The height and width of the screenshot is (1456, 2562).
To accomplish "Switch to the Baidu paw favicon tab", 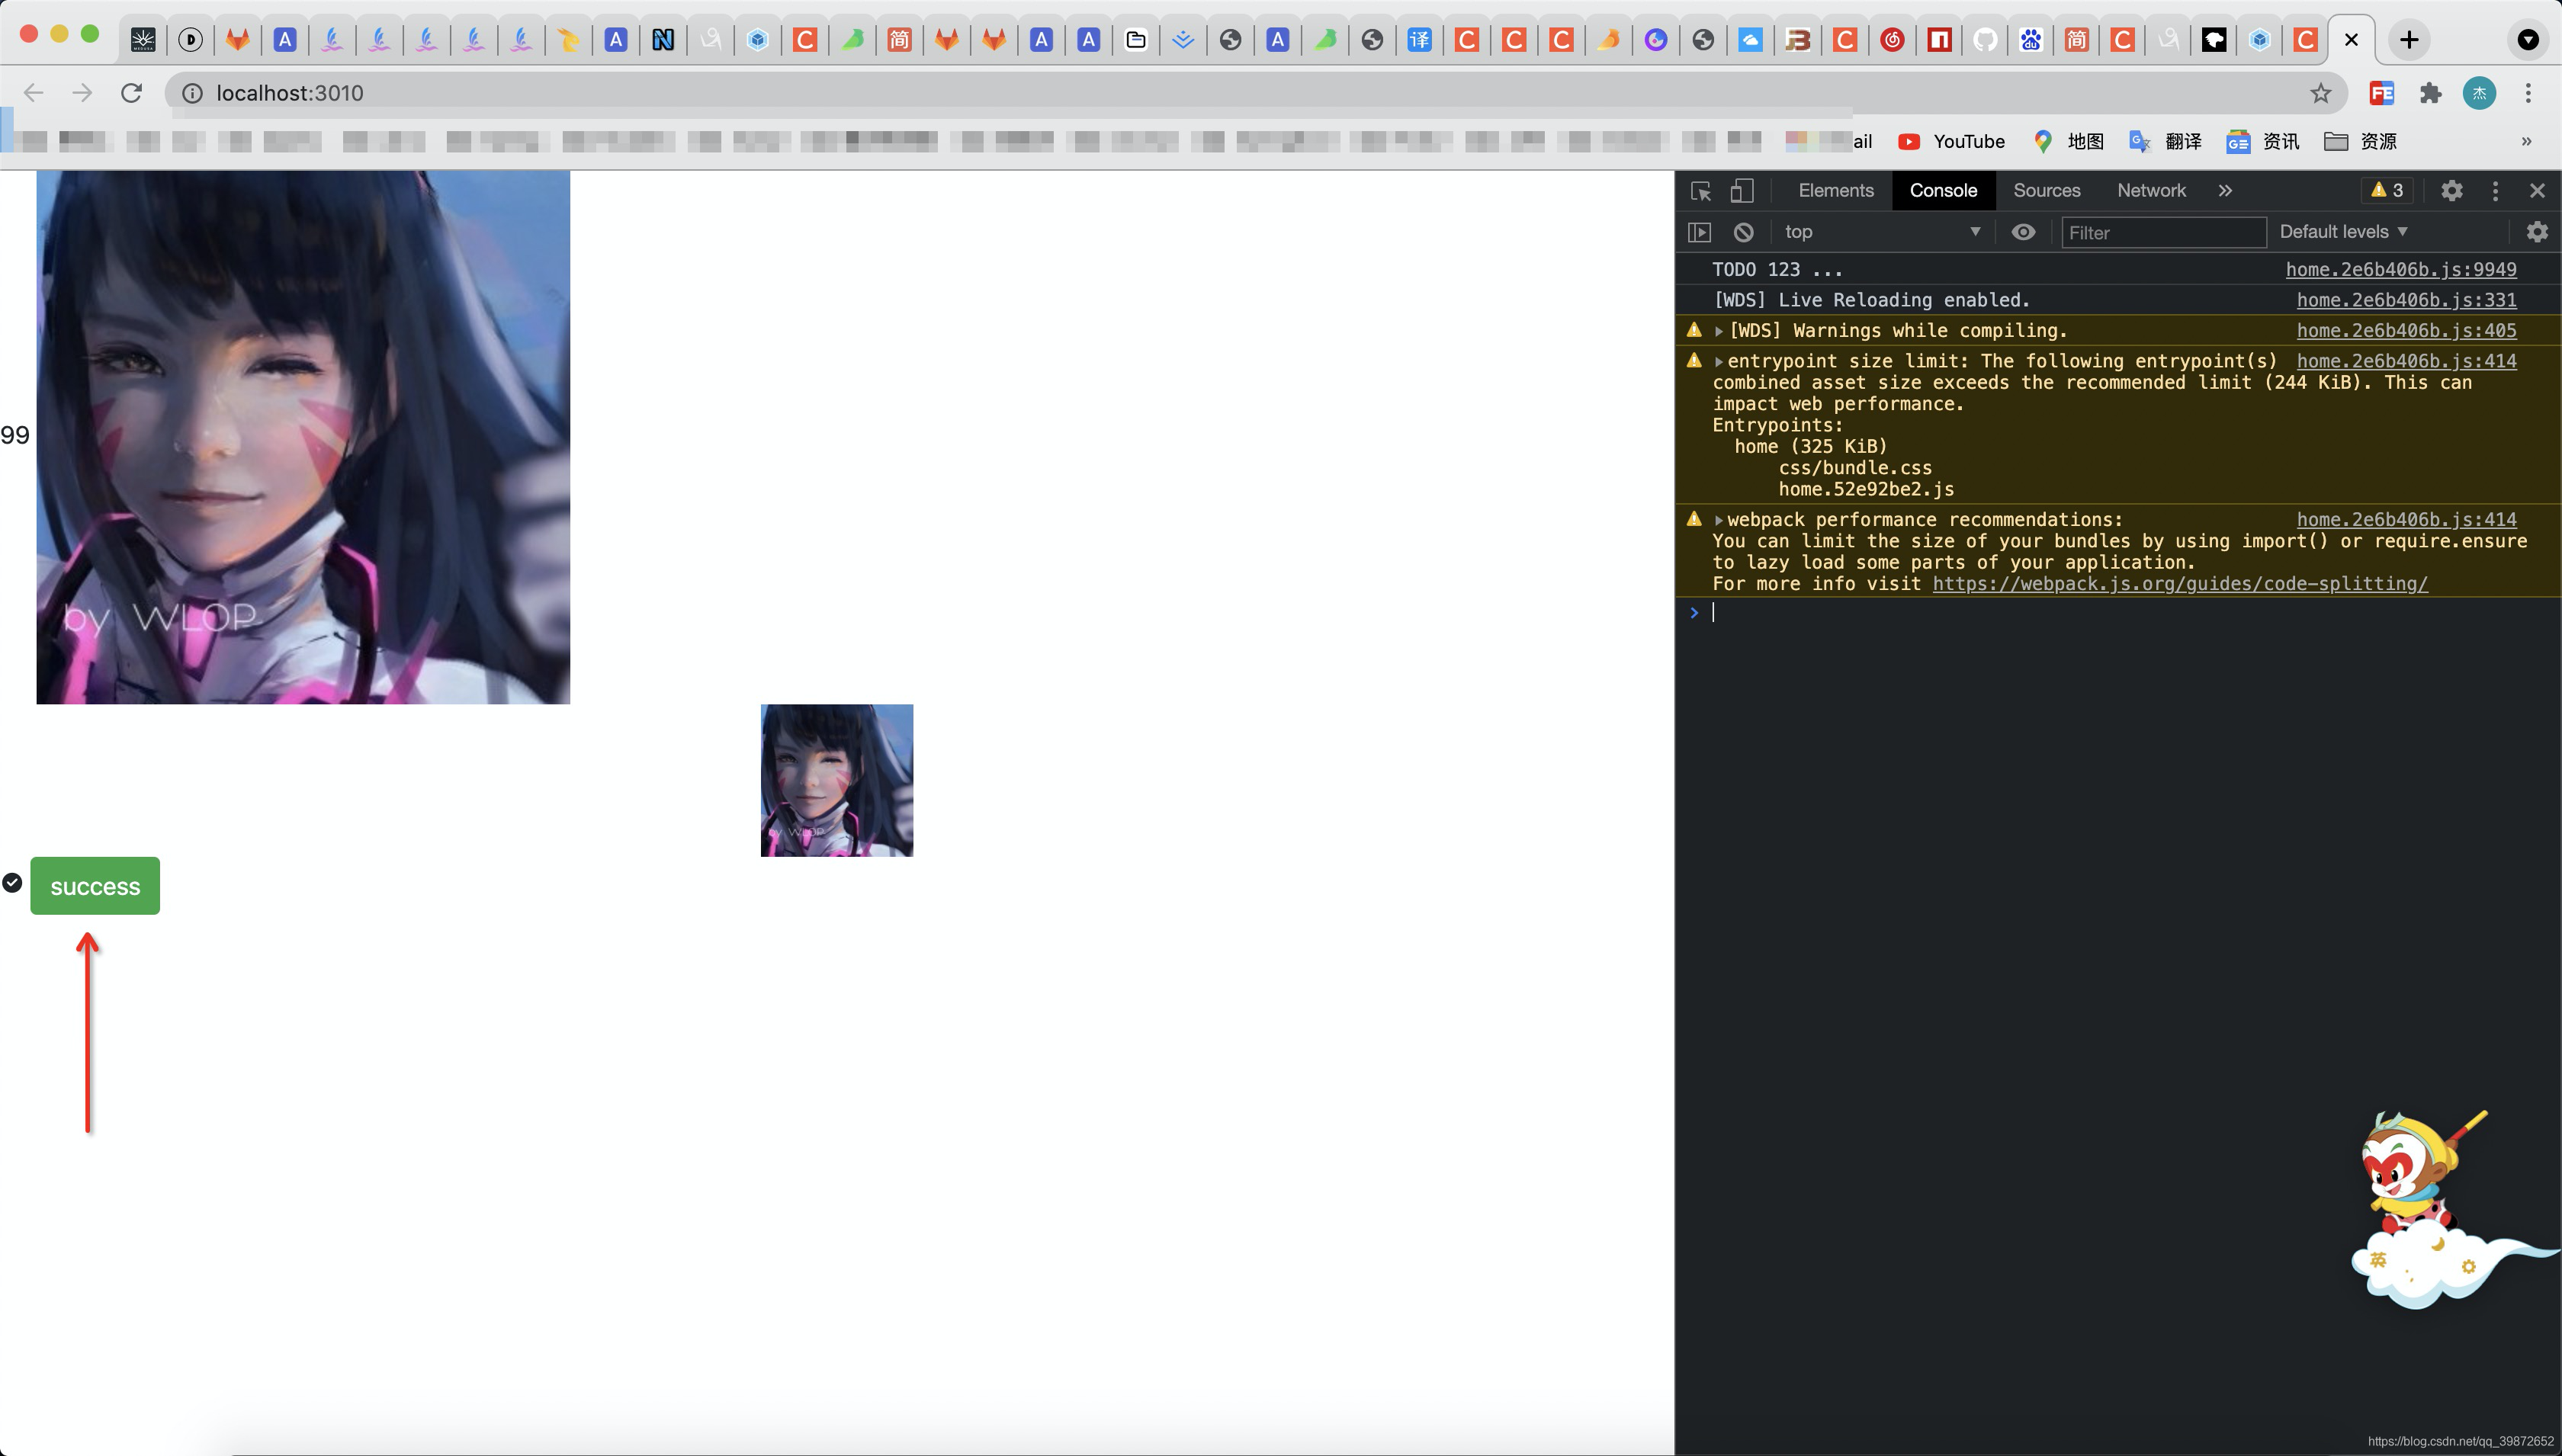I will coord(2030,40).
